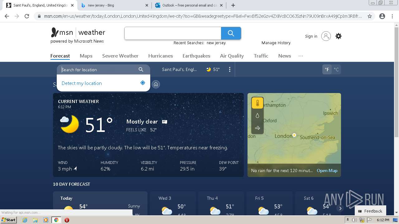Open a new browser tab
This screenshot has height=224, width=399.
click(x=233, y=5)
